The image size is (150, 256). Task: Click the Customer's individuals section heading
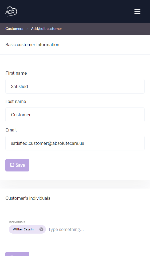(28, 198)
